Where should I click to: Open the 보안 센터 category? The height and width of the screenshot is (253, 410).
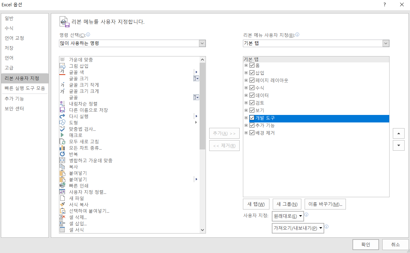(x=25, y=109)
